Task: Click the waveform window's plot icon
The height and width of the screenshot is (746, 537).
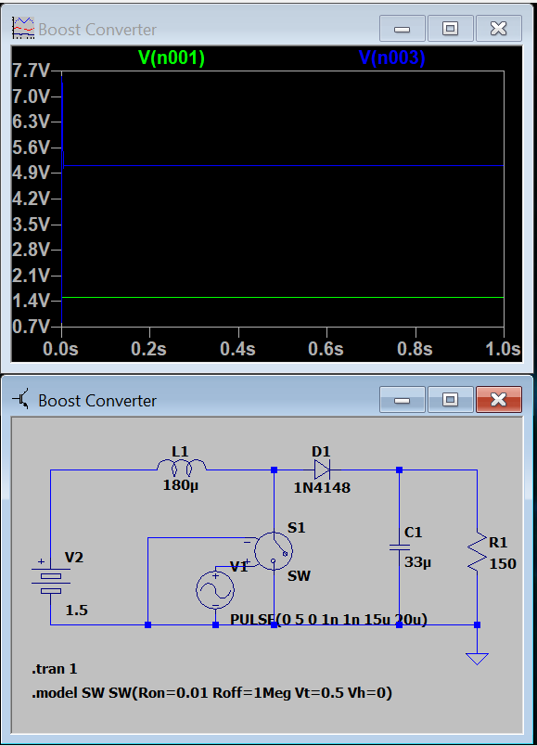Action: pyautogui.click(x=23, y=28)
